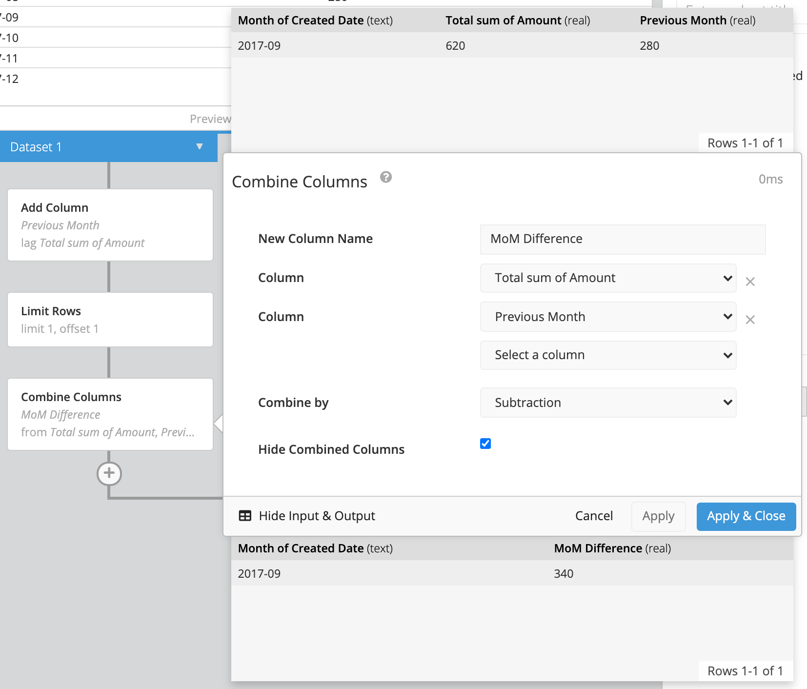Click the -12 row in background table
Viewport: 807px width, 689px height.
click(10, 79)
